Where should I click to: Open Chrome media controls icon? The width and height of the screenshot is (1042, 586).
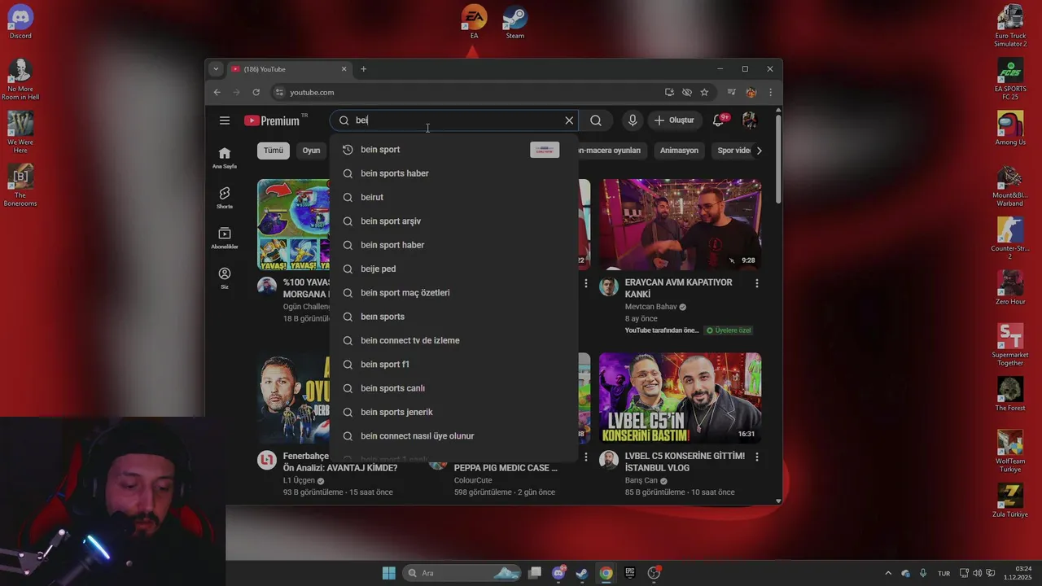731,93
